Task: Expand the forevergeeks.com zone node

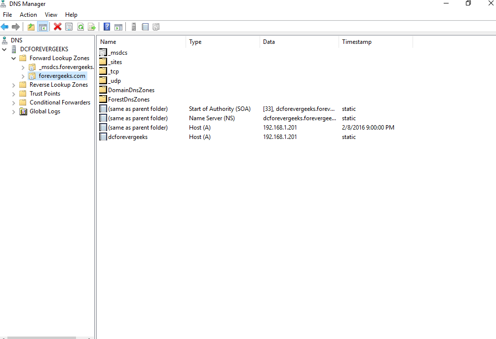Action: click(23, 76)
